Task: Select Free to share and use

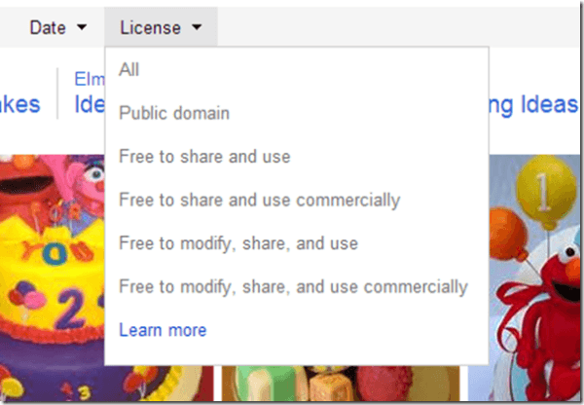Action: [204, 157]
